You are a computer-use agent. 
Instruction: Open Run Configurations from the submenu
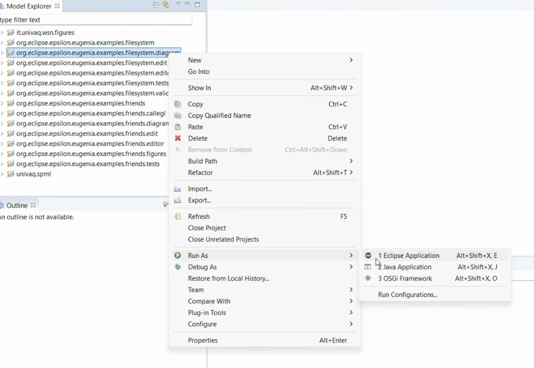407,294
